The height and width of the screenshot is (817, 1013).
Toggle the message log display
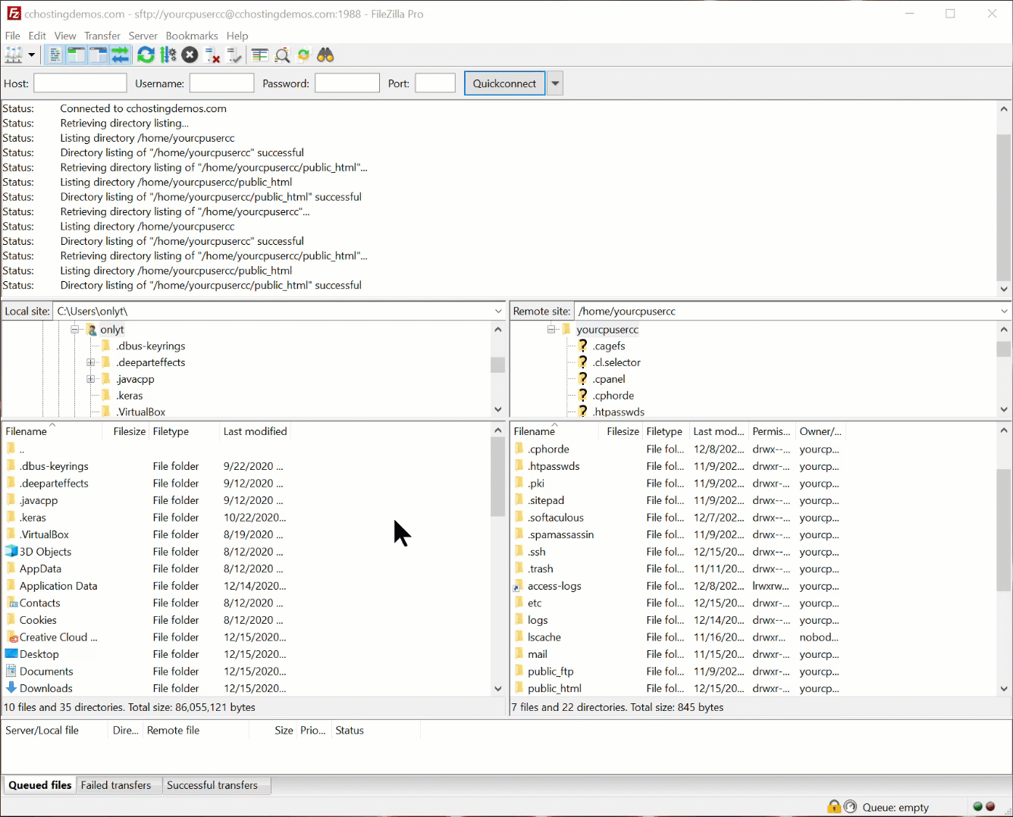pyautogui.click(x=55, y=55)
